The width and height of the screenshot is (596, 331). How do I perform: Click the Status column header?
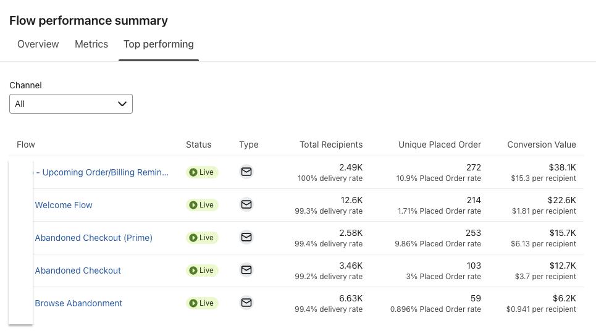198,145
